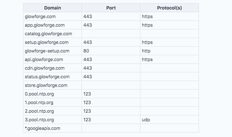The width and height of the screenshot is (232, 137).
Task: Click the 0.pool.ntp.org domain cell
Action: click(x=39, y=94)
